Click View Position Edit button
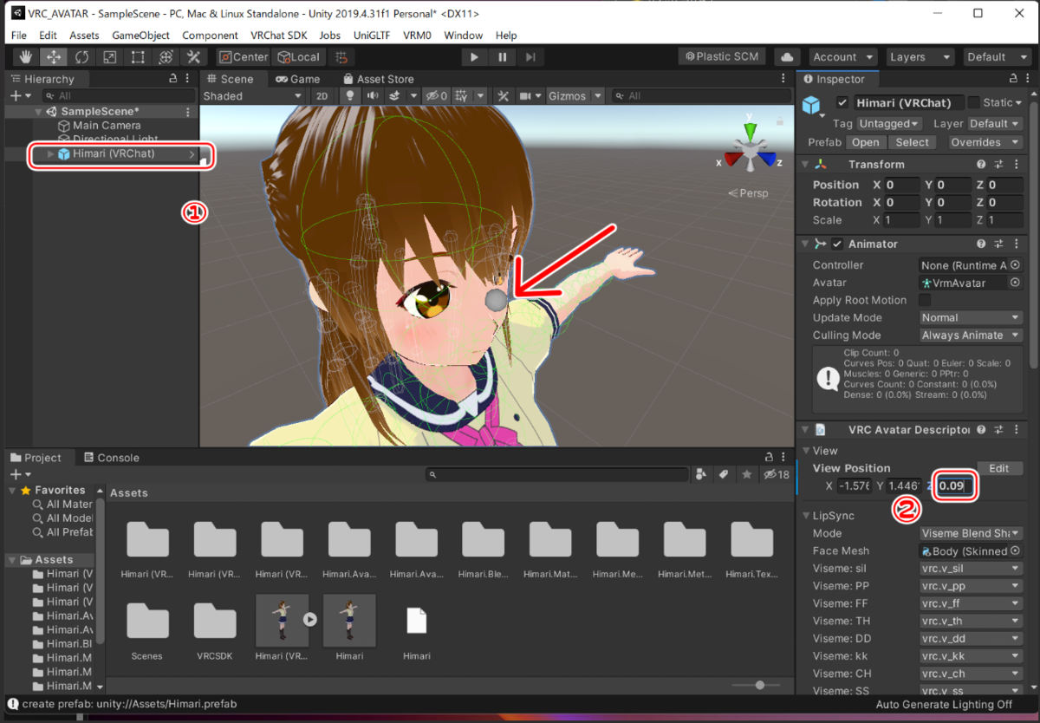 click(x=999, y=468)
